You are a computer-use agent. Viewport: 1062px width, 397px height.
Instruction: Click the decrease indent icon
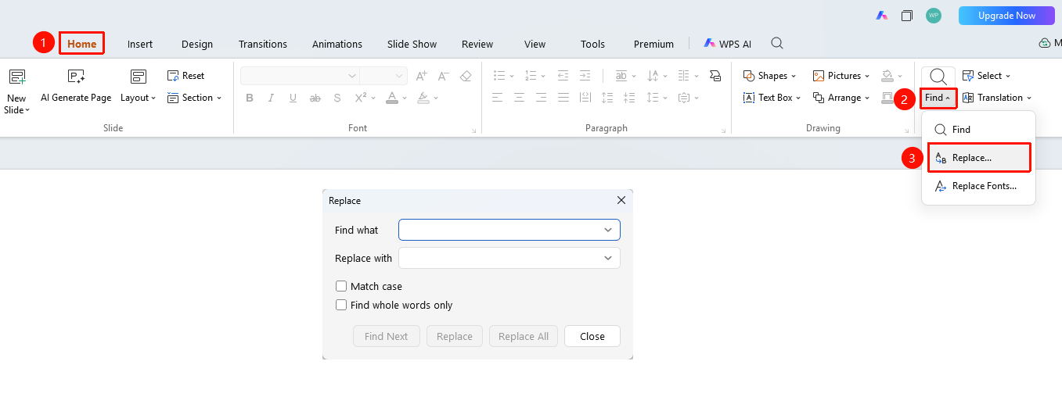(x=563, y=76)
